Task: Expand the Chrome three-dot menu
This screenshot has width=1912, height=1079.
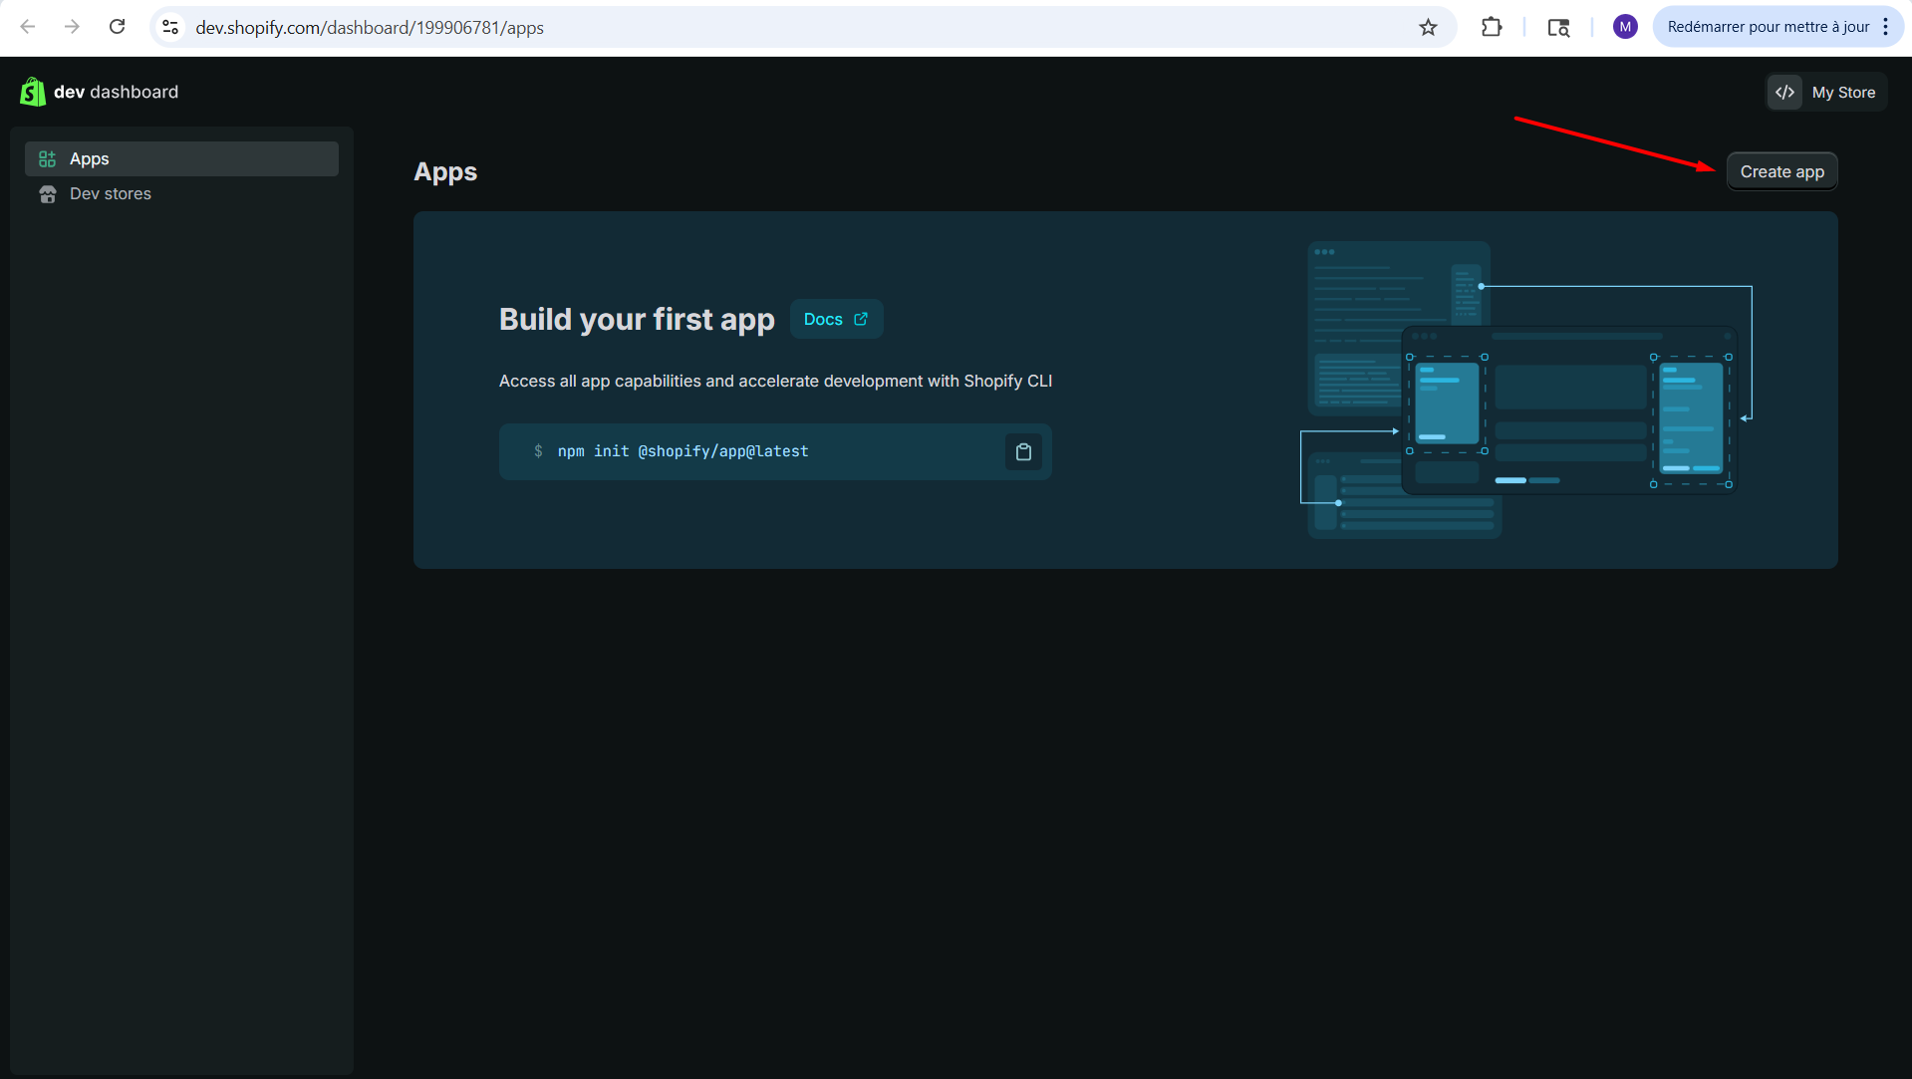Action: (x=1885, y=27)
